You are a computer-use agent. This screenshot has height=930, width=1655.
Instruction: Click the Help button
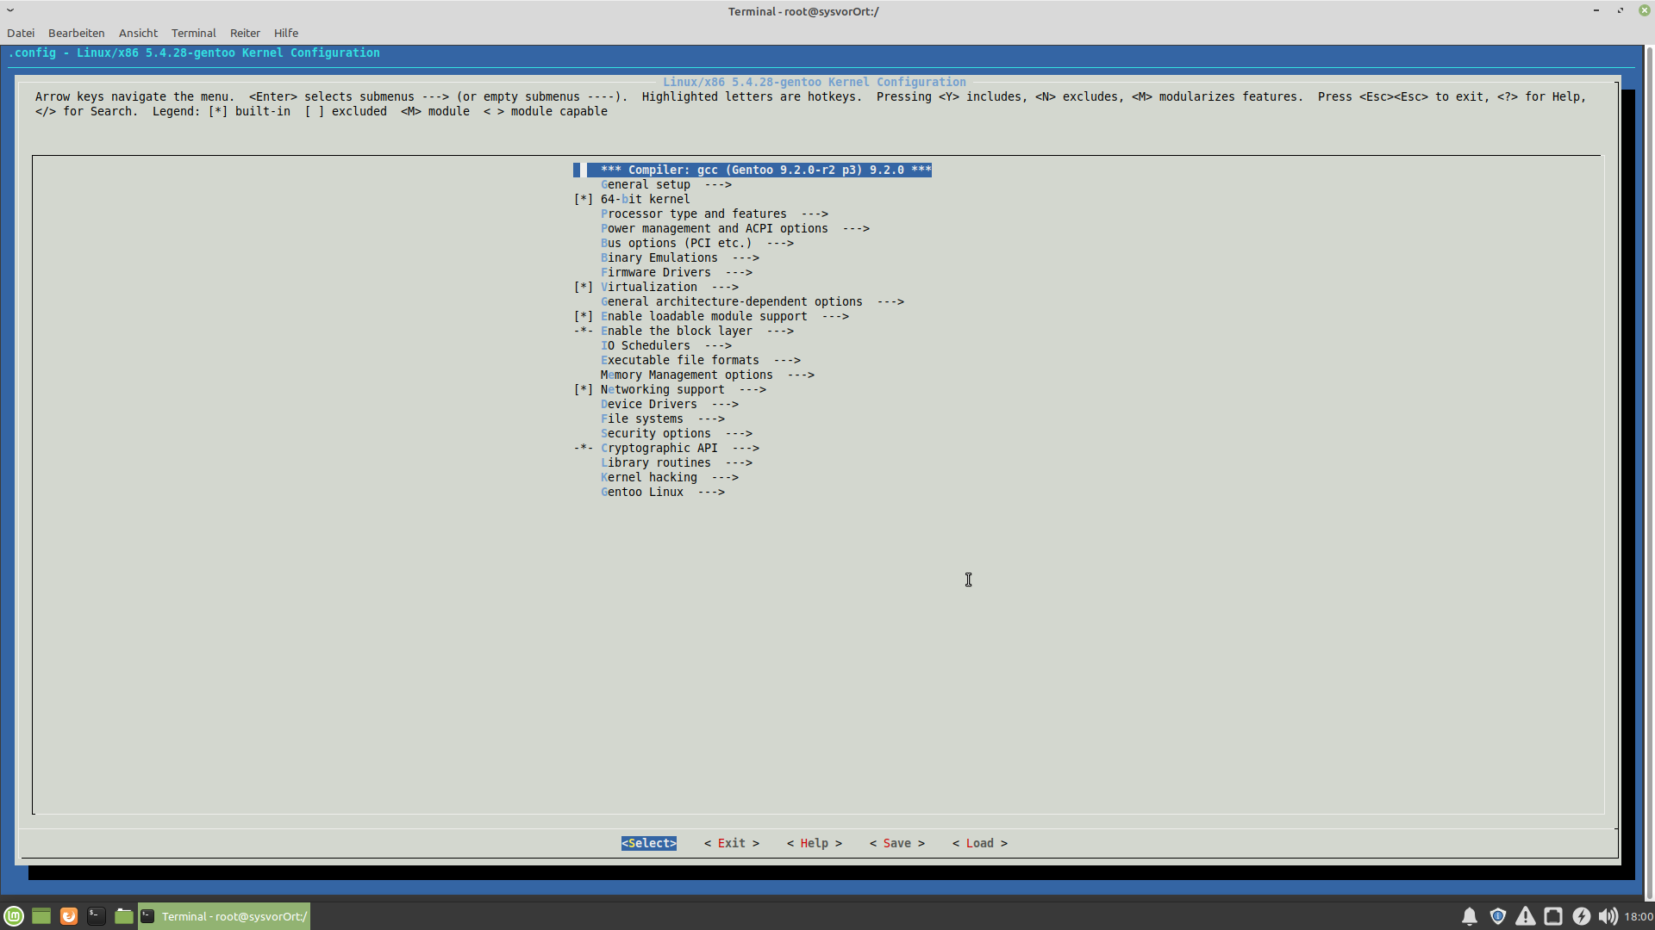tap(815, 843)
